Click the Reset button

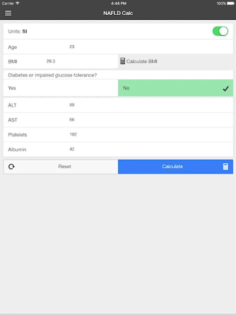[61, 167]
